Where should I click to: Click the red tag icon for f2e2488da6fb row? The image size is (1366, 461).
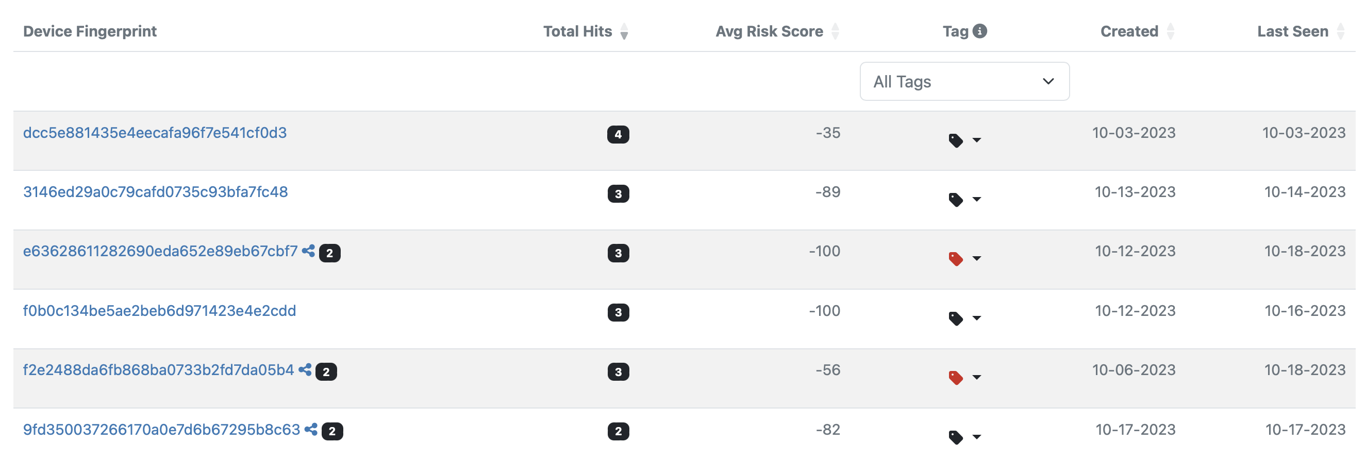956,377
